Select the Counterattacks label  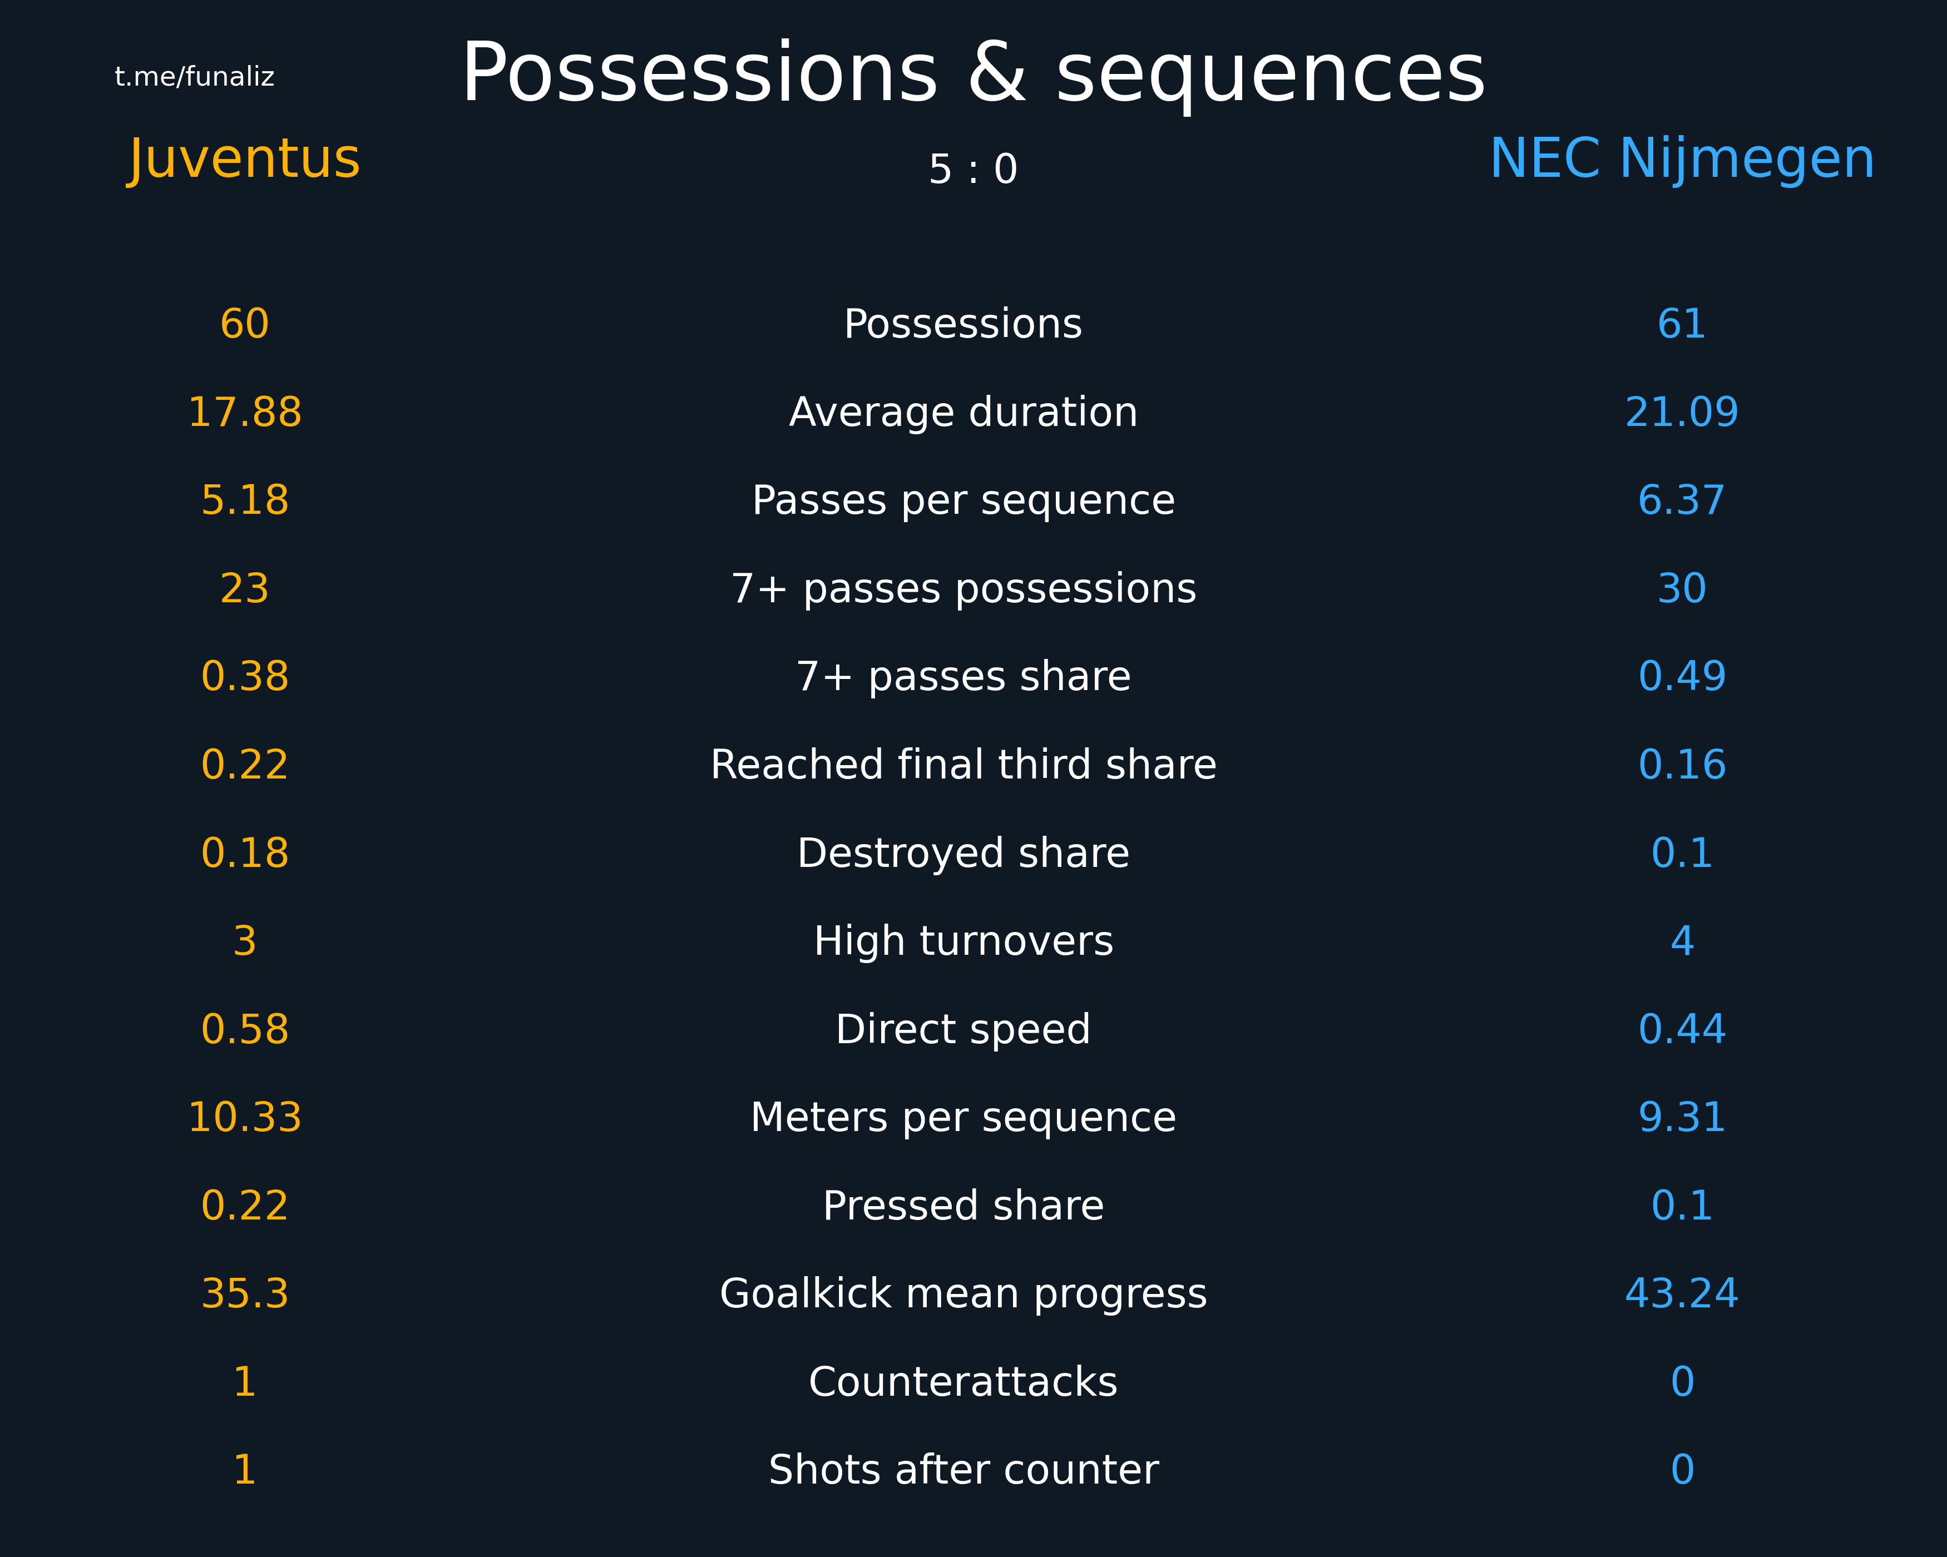[x=963, y=1382]
